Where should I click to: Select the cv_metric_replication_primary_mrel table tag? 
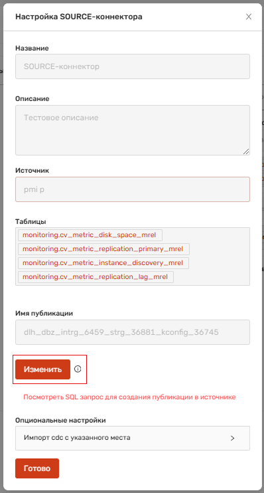(x=103, y=249)
